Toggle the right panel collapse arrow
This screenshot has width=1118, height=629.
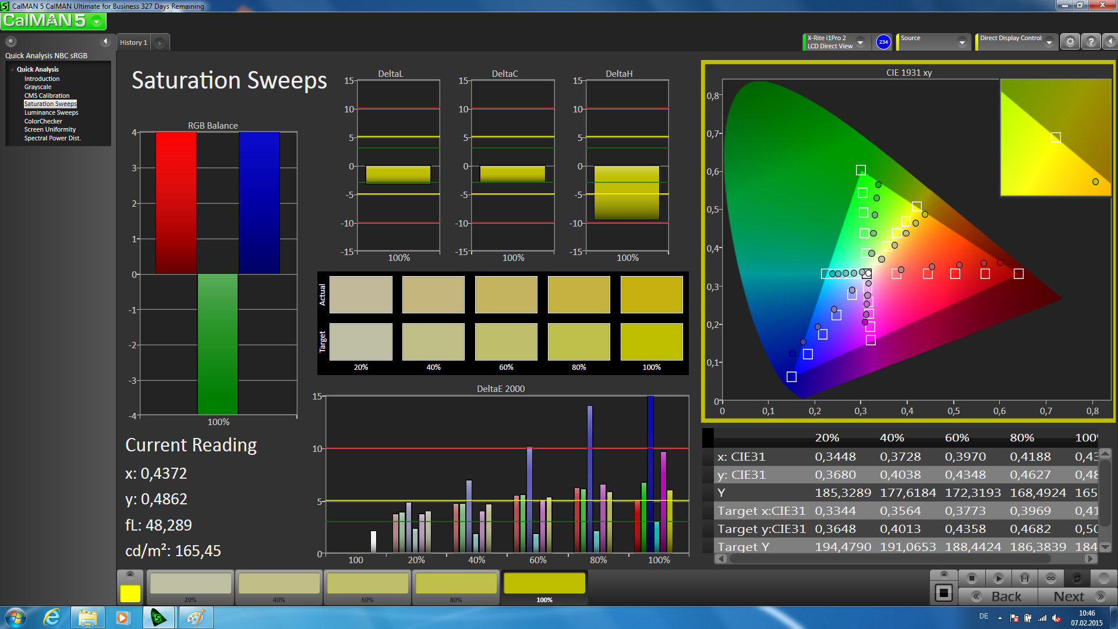coord(1110,42)
